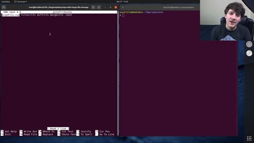254x143 pixels.
Task: Click 'merge=lfs' in the nano editor
Action: 56,15
